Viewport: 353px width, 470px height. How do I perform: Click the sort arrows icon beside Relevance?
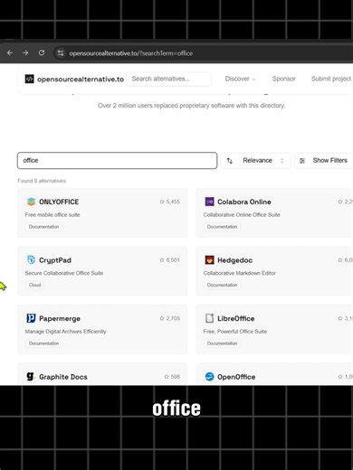pyautogui.click(x=230, y=161)
